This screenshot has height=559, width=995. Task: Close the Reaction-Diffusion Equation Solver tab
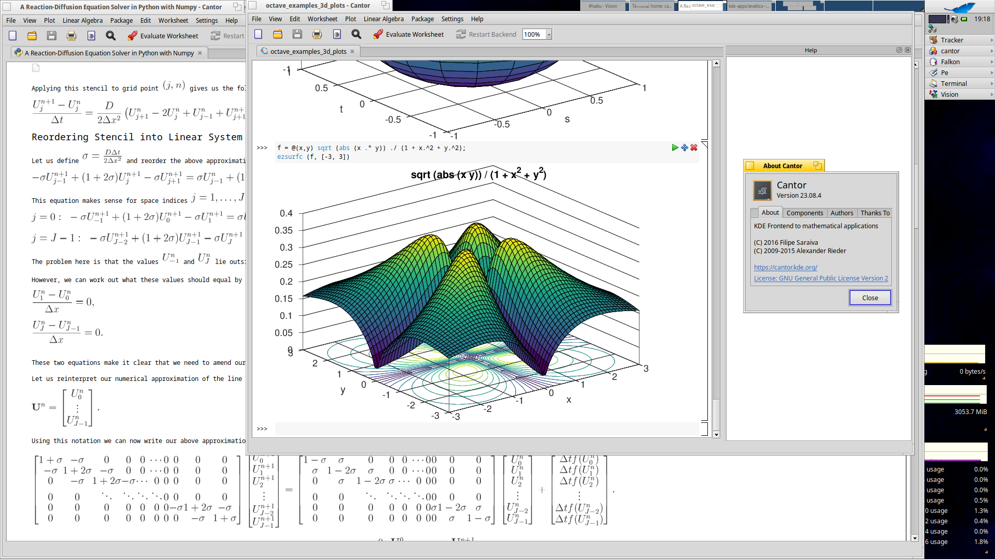[200, 53]
